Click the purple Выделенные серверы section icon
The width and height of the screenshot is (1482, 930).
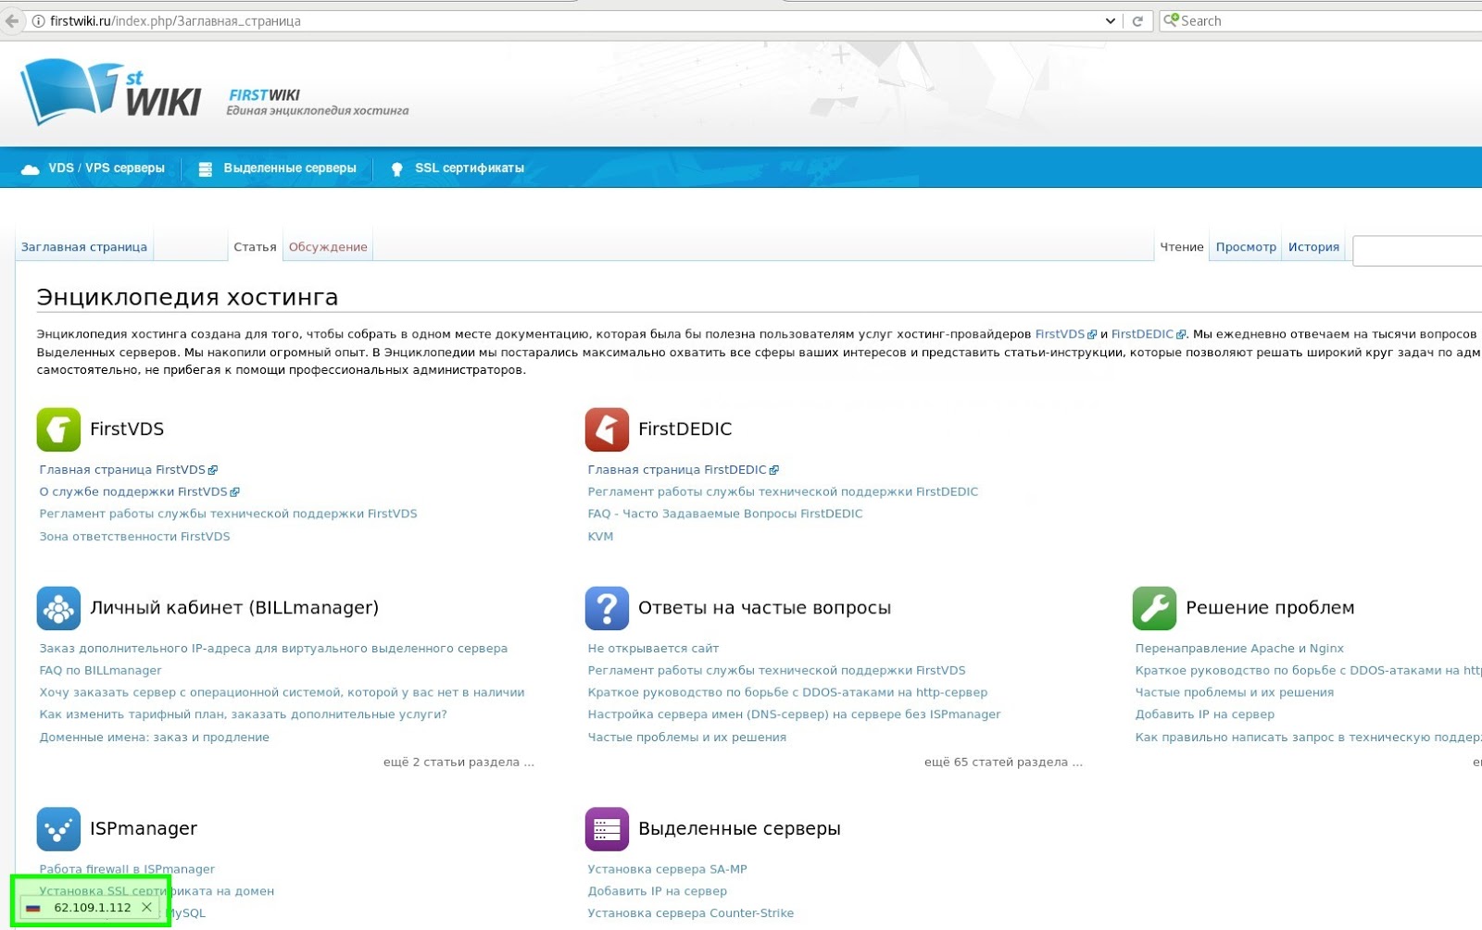coord(607,829)
